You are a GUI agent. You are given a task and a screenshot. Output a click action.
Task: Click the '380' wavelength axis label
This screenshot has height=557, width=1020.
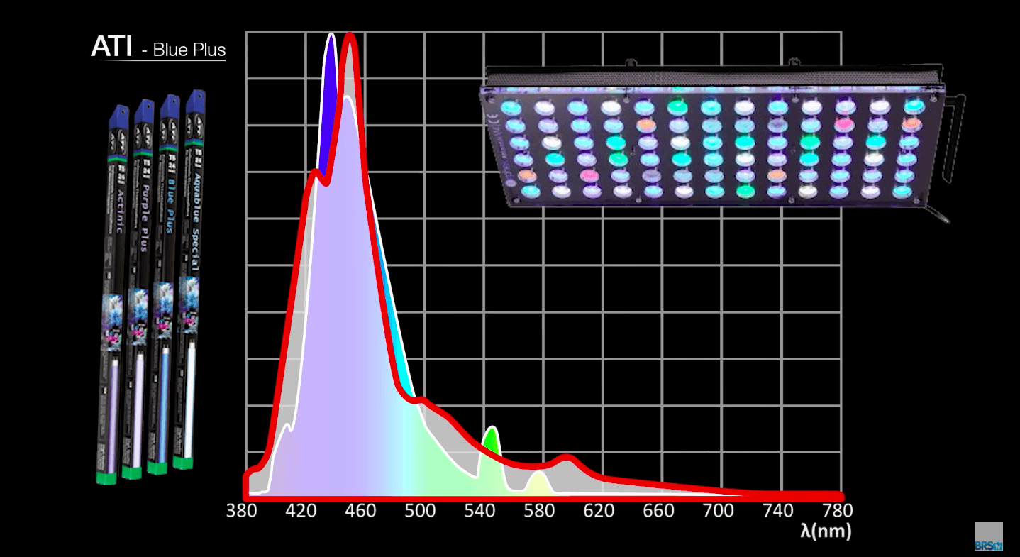point(242,511)
